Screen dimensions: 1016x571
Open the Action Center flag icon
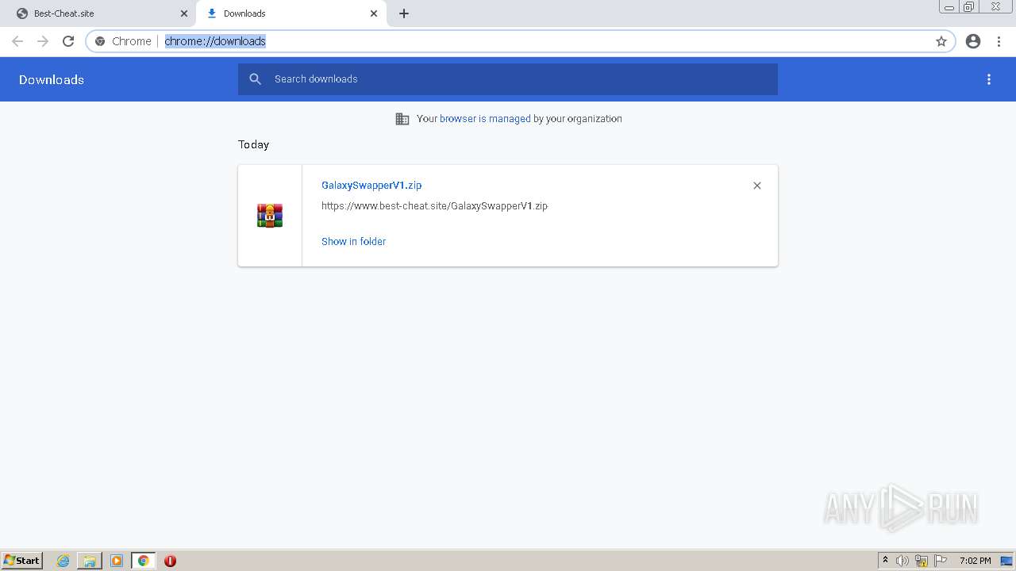click(941, 561)
